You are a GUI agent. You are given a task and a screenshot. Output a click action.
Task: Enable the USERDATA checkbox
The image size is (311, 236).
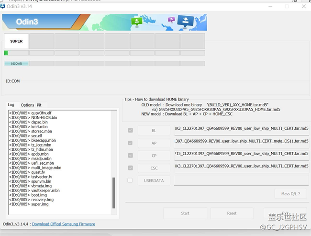click(x=130, y=180)
